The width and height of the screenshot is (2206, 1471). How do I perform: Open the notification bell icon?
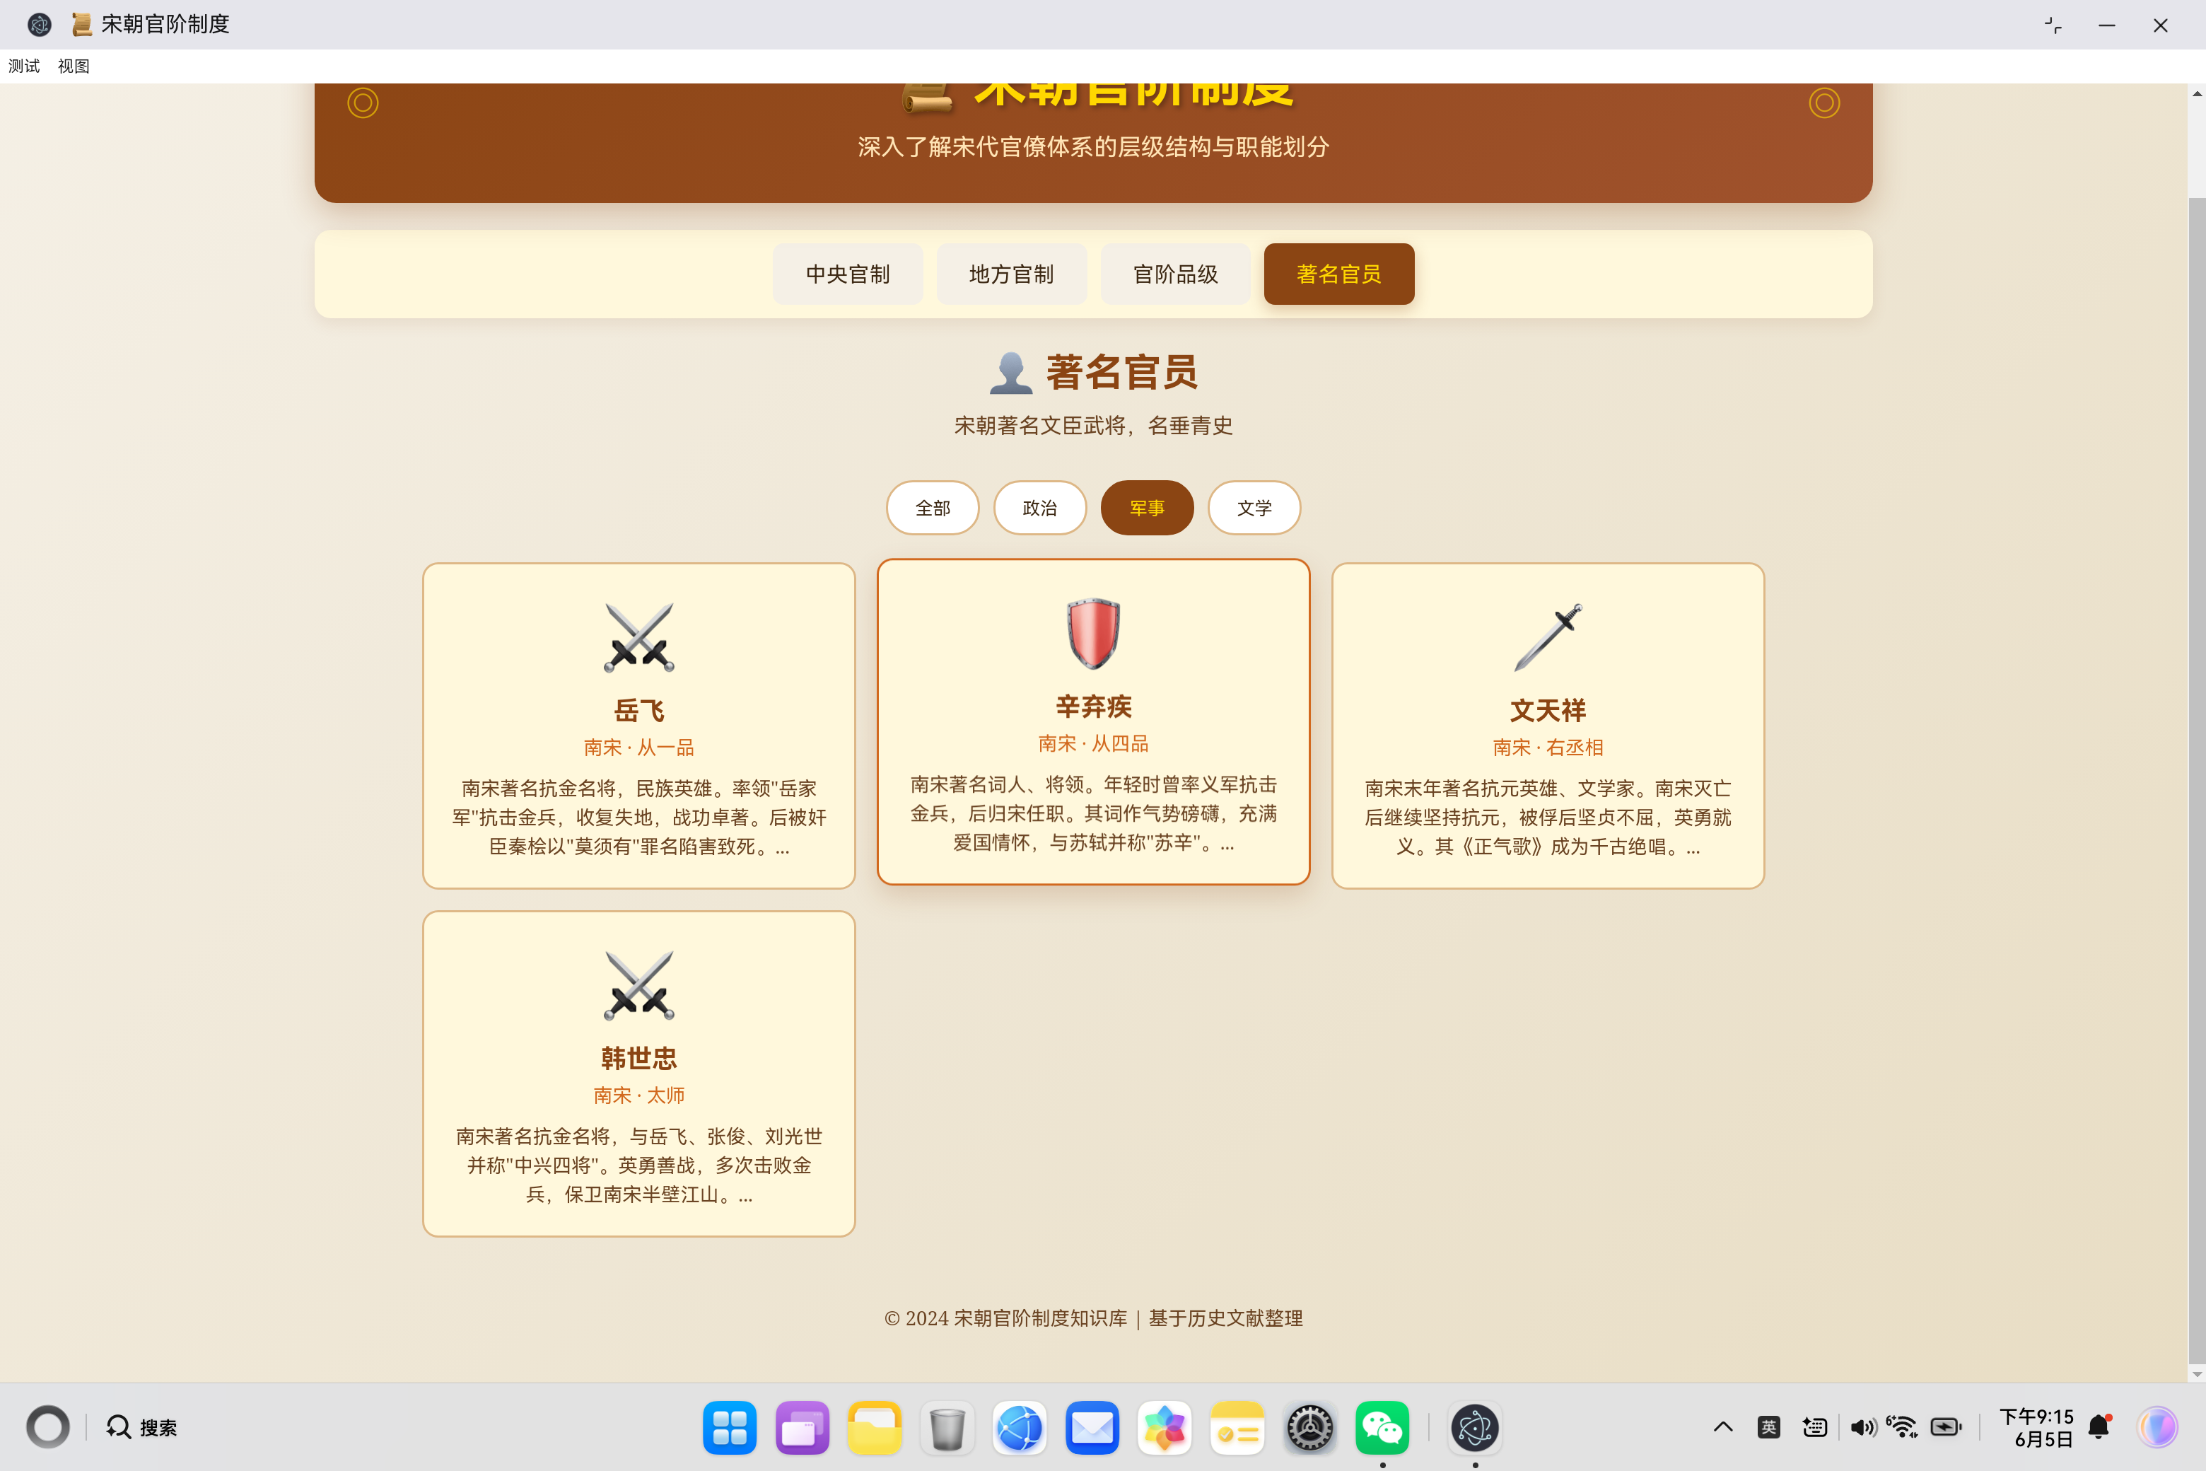point(2099,1427)
